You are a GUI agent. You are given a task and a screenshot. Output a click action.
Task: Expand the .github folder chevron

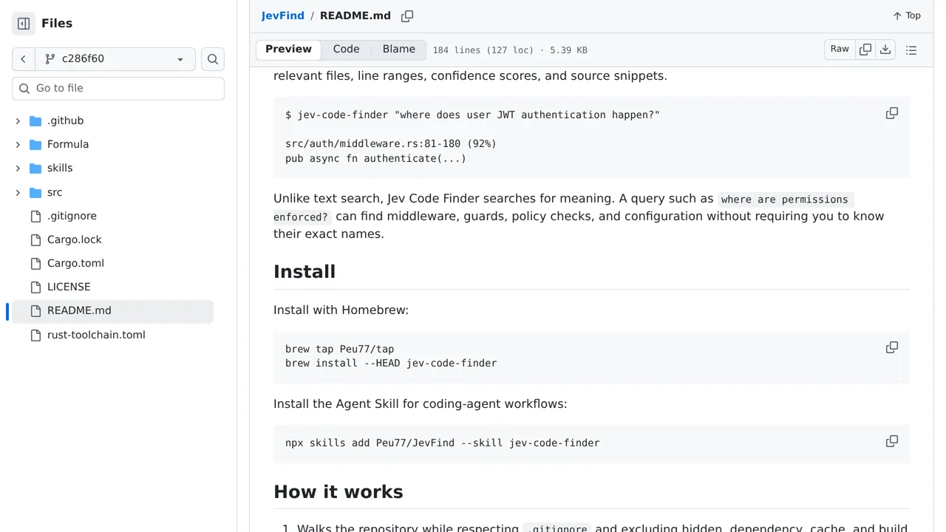point(18,120)
